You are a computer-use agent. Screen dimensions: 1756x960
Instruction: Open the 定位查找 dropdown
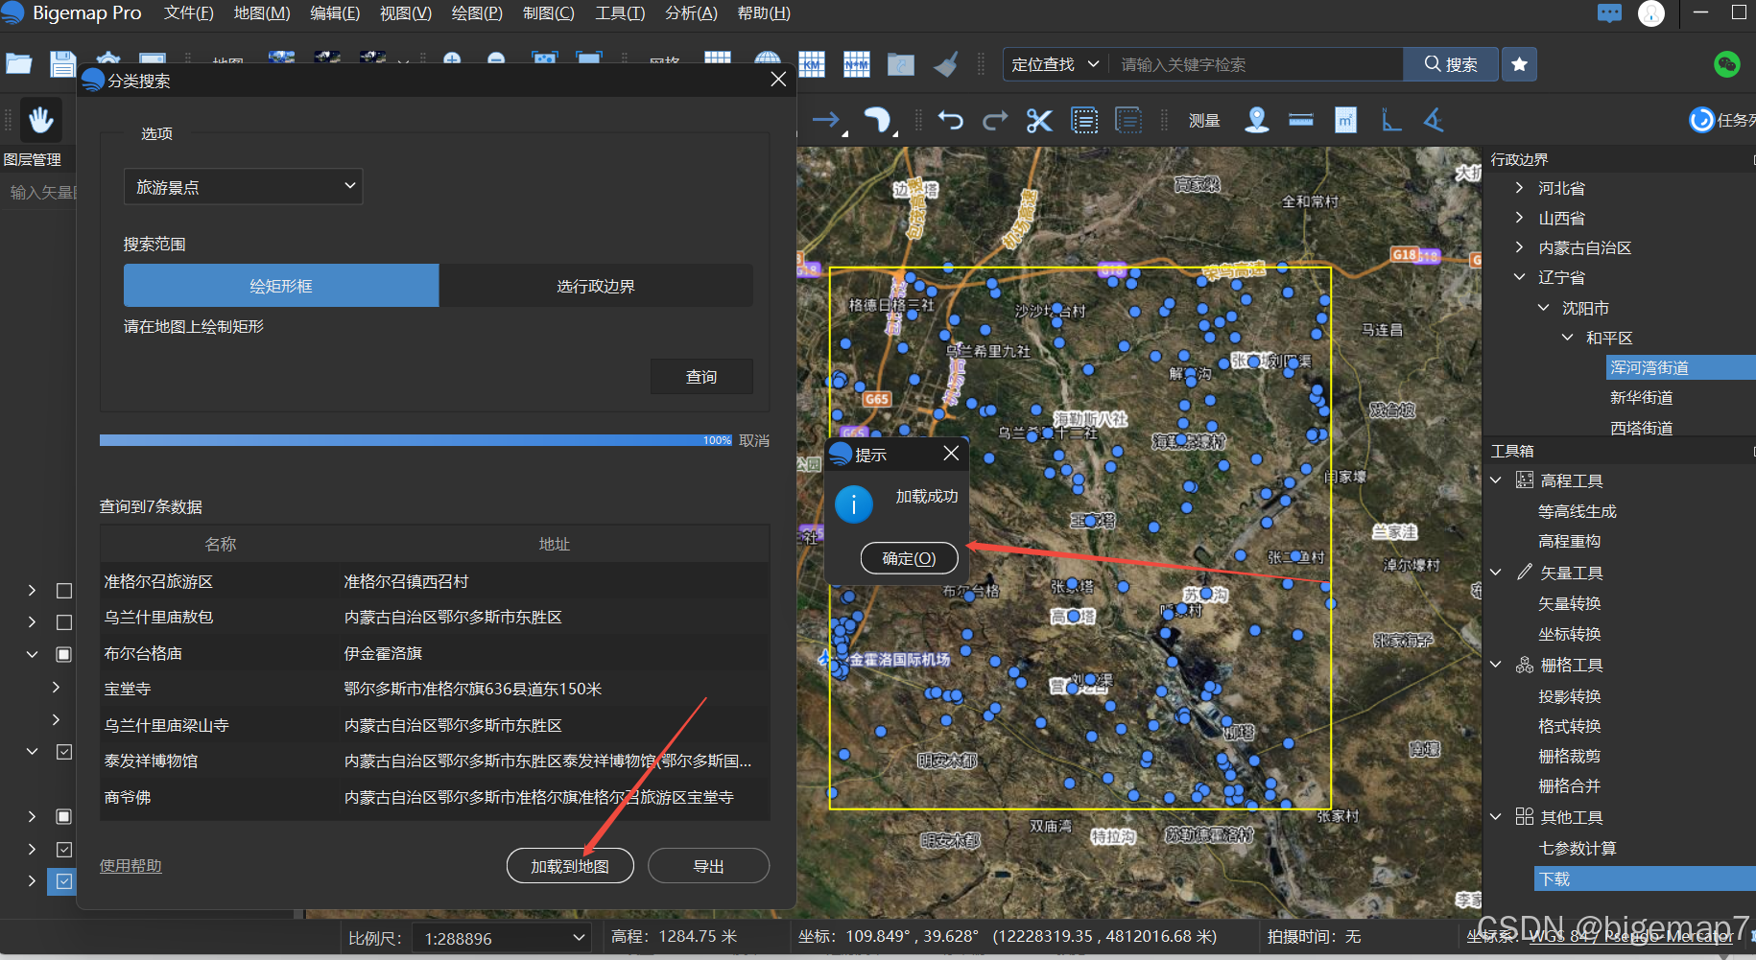pos(1056,64)
